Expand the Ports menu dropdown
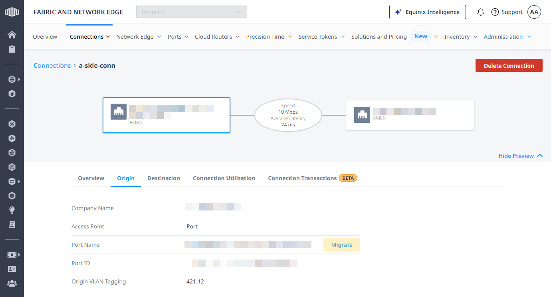The width and height of the screenshot is (551, 297). [187, 37]
